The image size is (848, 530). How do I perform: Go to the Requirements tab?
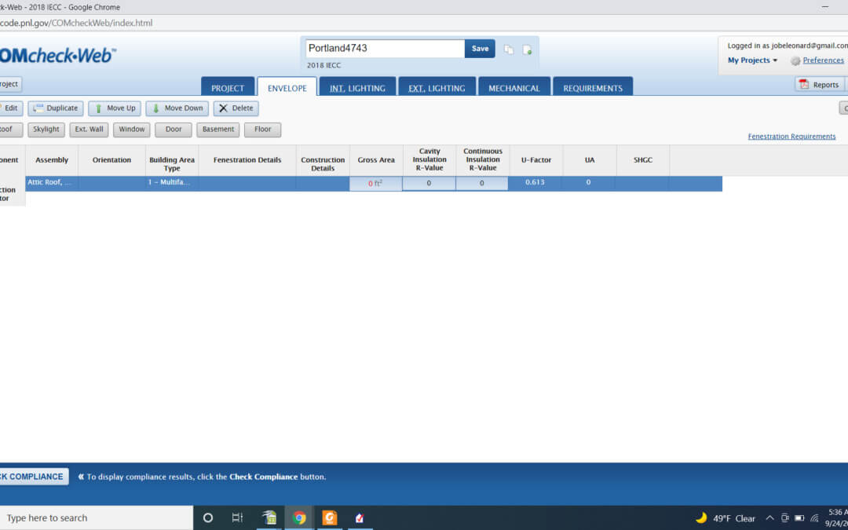593,88
